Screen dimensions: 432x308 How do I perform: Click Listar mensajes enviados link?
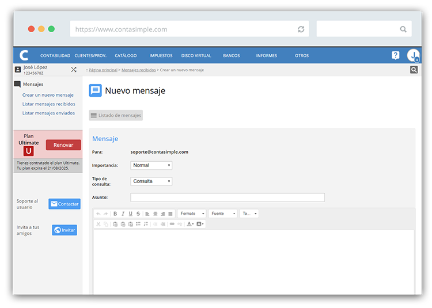pyautogui.click(x=48, y=113)
